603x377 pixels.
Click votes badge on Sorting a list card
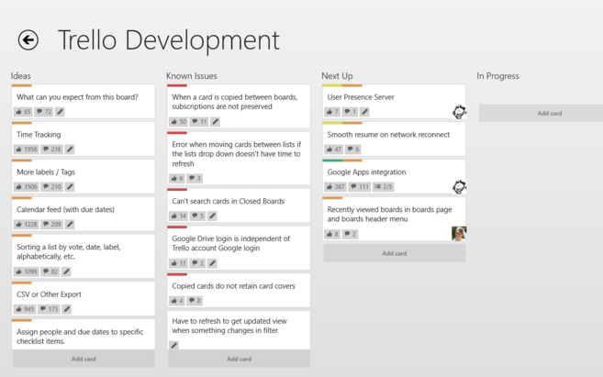[26, 272]
